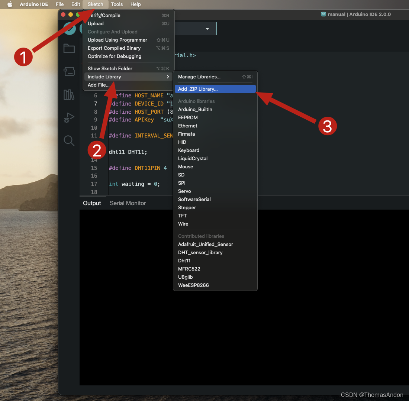Include the Adafruit_Unified_Sensor library
The image size is (409, 401).
pyautogui.click(x=215, y=244)
